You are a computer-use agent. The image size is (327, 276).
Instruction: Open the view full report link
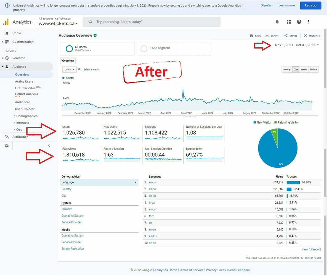(x=311, y=249)
